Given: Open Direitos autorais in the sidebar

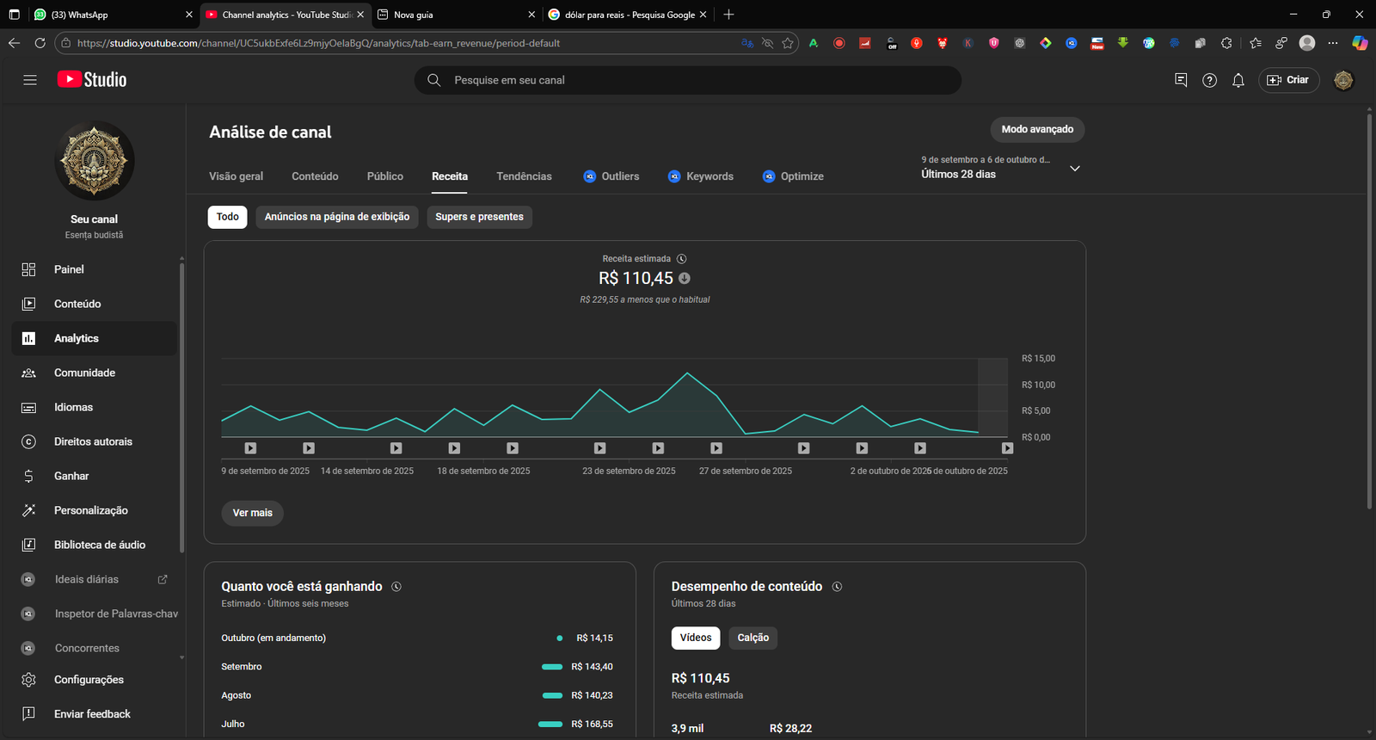Looking at the screenshot, I should point(93,441).
